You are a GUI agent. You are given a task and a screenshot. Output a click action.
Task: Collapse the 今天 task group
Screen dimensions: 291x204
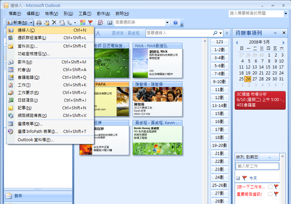[x=238, y=178]
